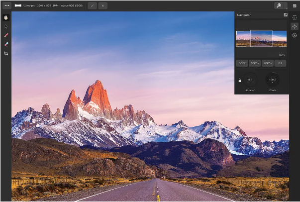Open the three-dots document menu

[7, 5]
